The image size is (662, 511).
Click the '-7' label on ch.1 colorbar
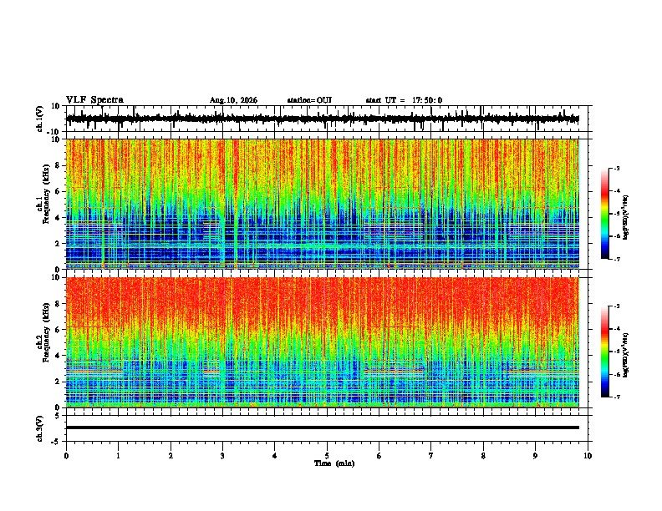[617, 259]
